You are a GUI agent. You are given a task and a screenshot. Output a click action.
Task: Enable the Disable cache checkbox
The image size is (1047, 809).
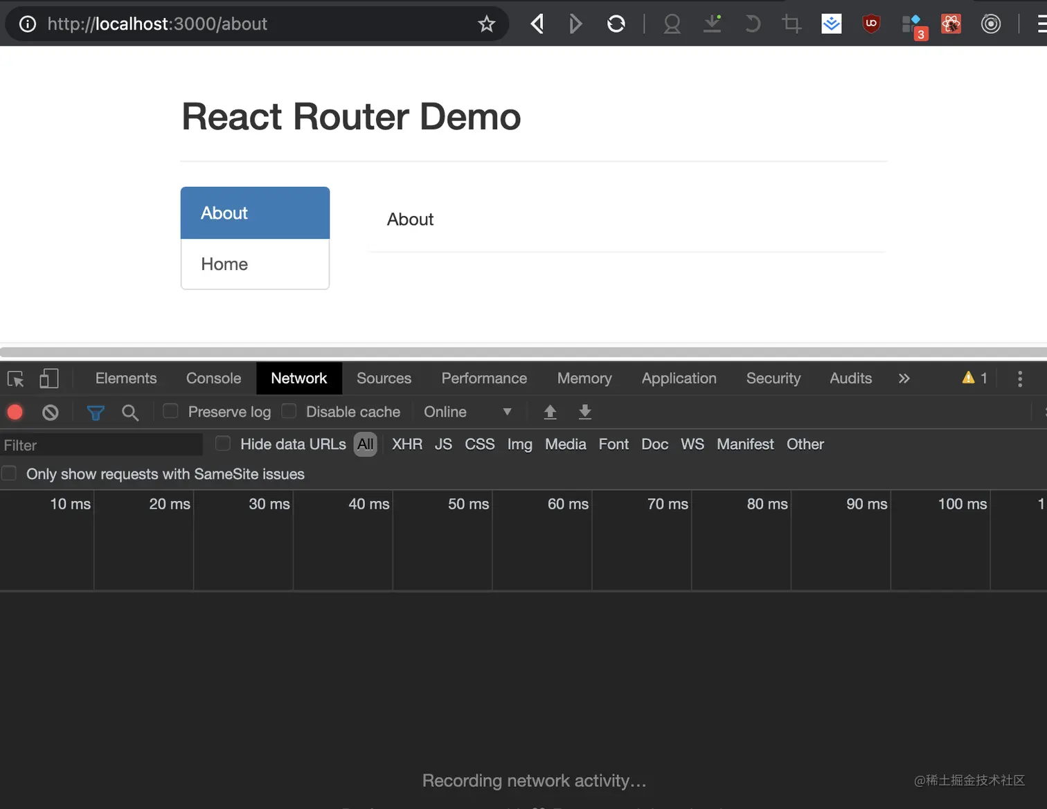pyautogui.click(x=289, y=411)
